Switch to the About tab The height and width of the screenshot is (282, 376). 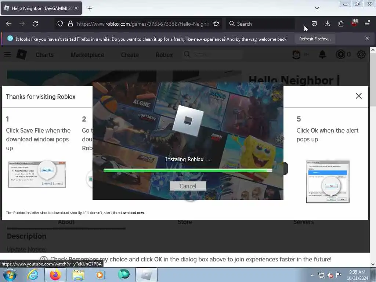(66, 222)
